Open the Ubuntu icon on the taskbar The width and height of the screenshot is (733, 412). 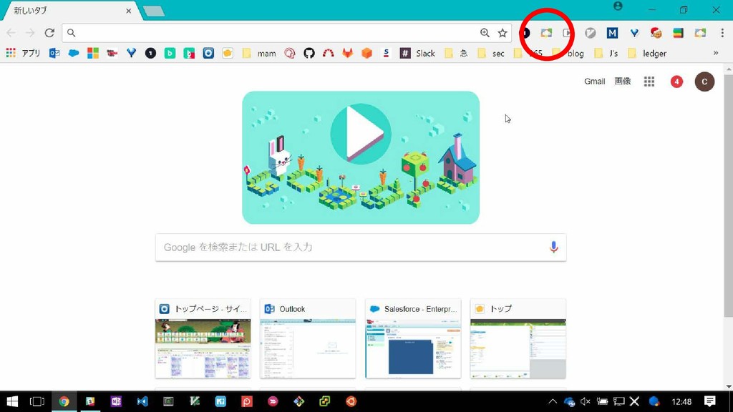pyautogui.click(x=351, y=401)
